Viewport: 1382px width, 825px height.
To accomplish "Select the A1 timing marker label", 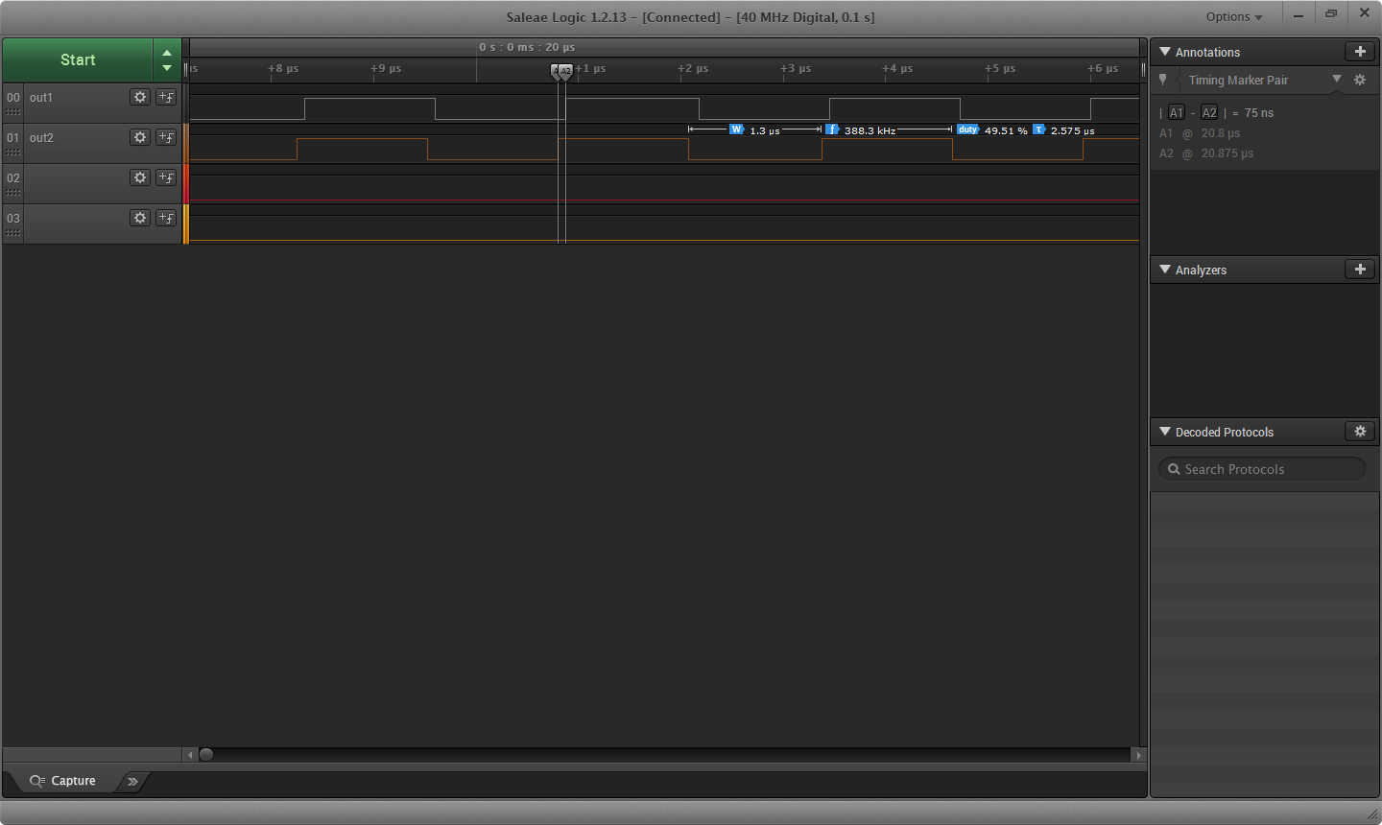I will coord(1177,113).
